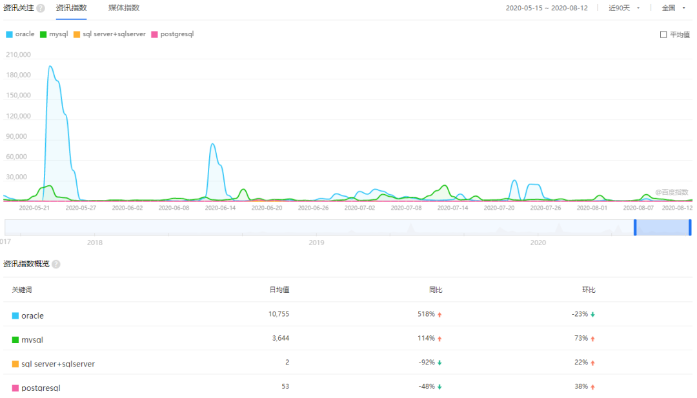Click mysql 114% year-over-year value
Screen dimensions: 697x398
coord(426,338)
